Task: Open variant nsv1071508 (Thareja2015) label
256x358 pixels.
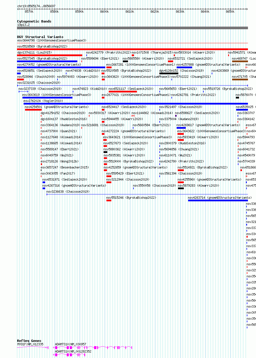Action: pyautogui.click(x=152, y=53)
